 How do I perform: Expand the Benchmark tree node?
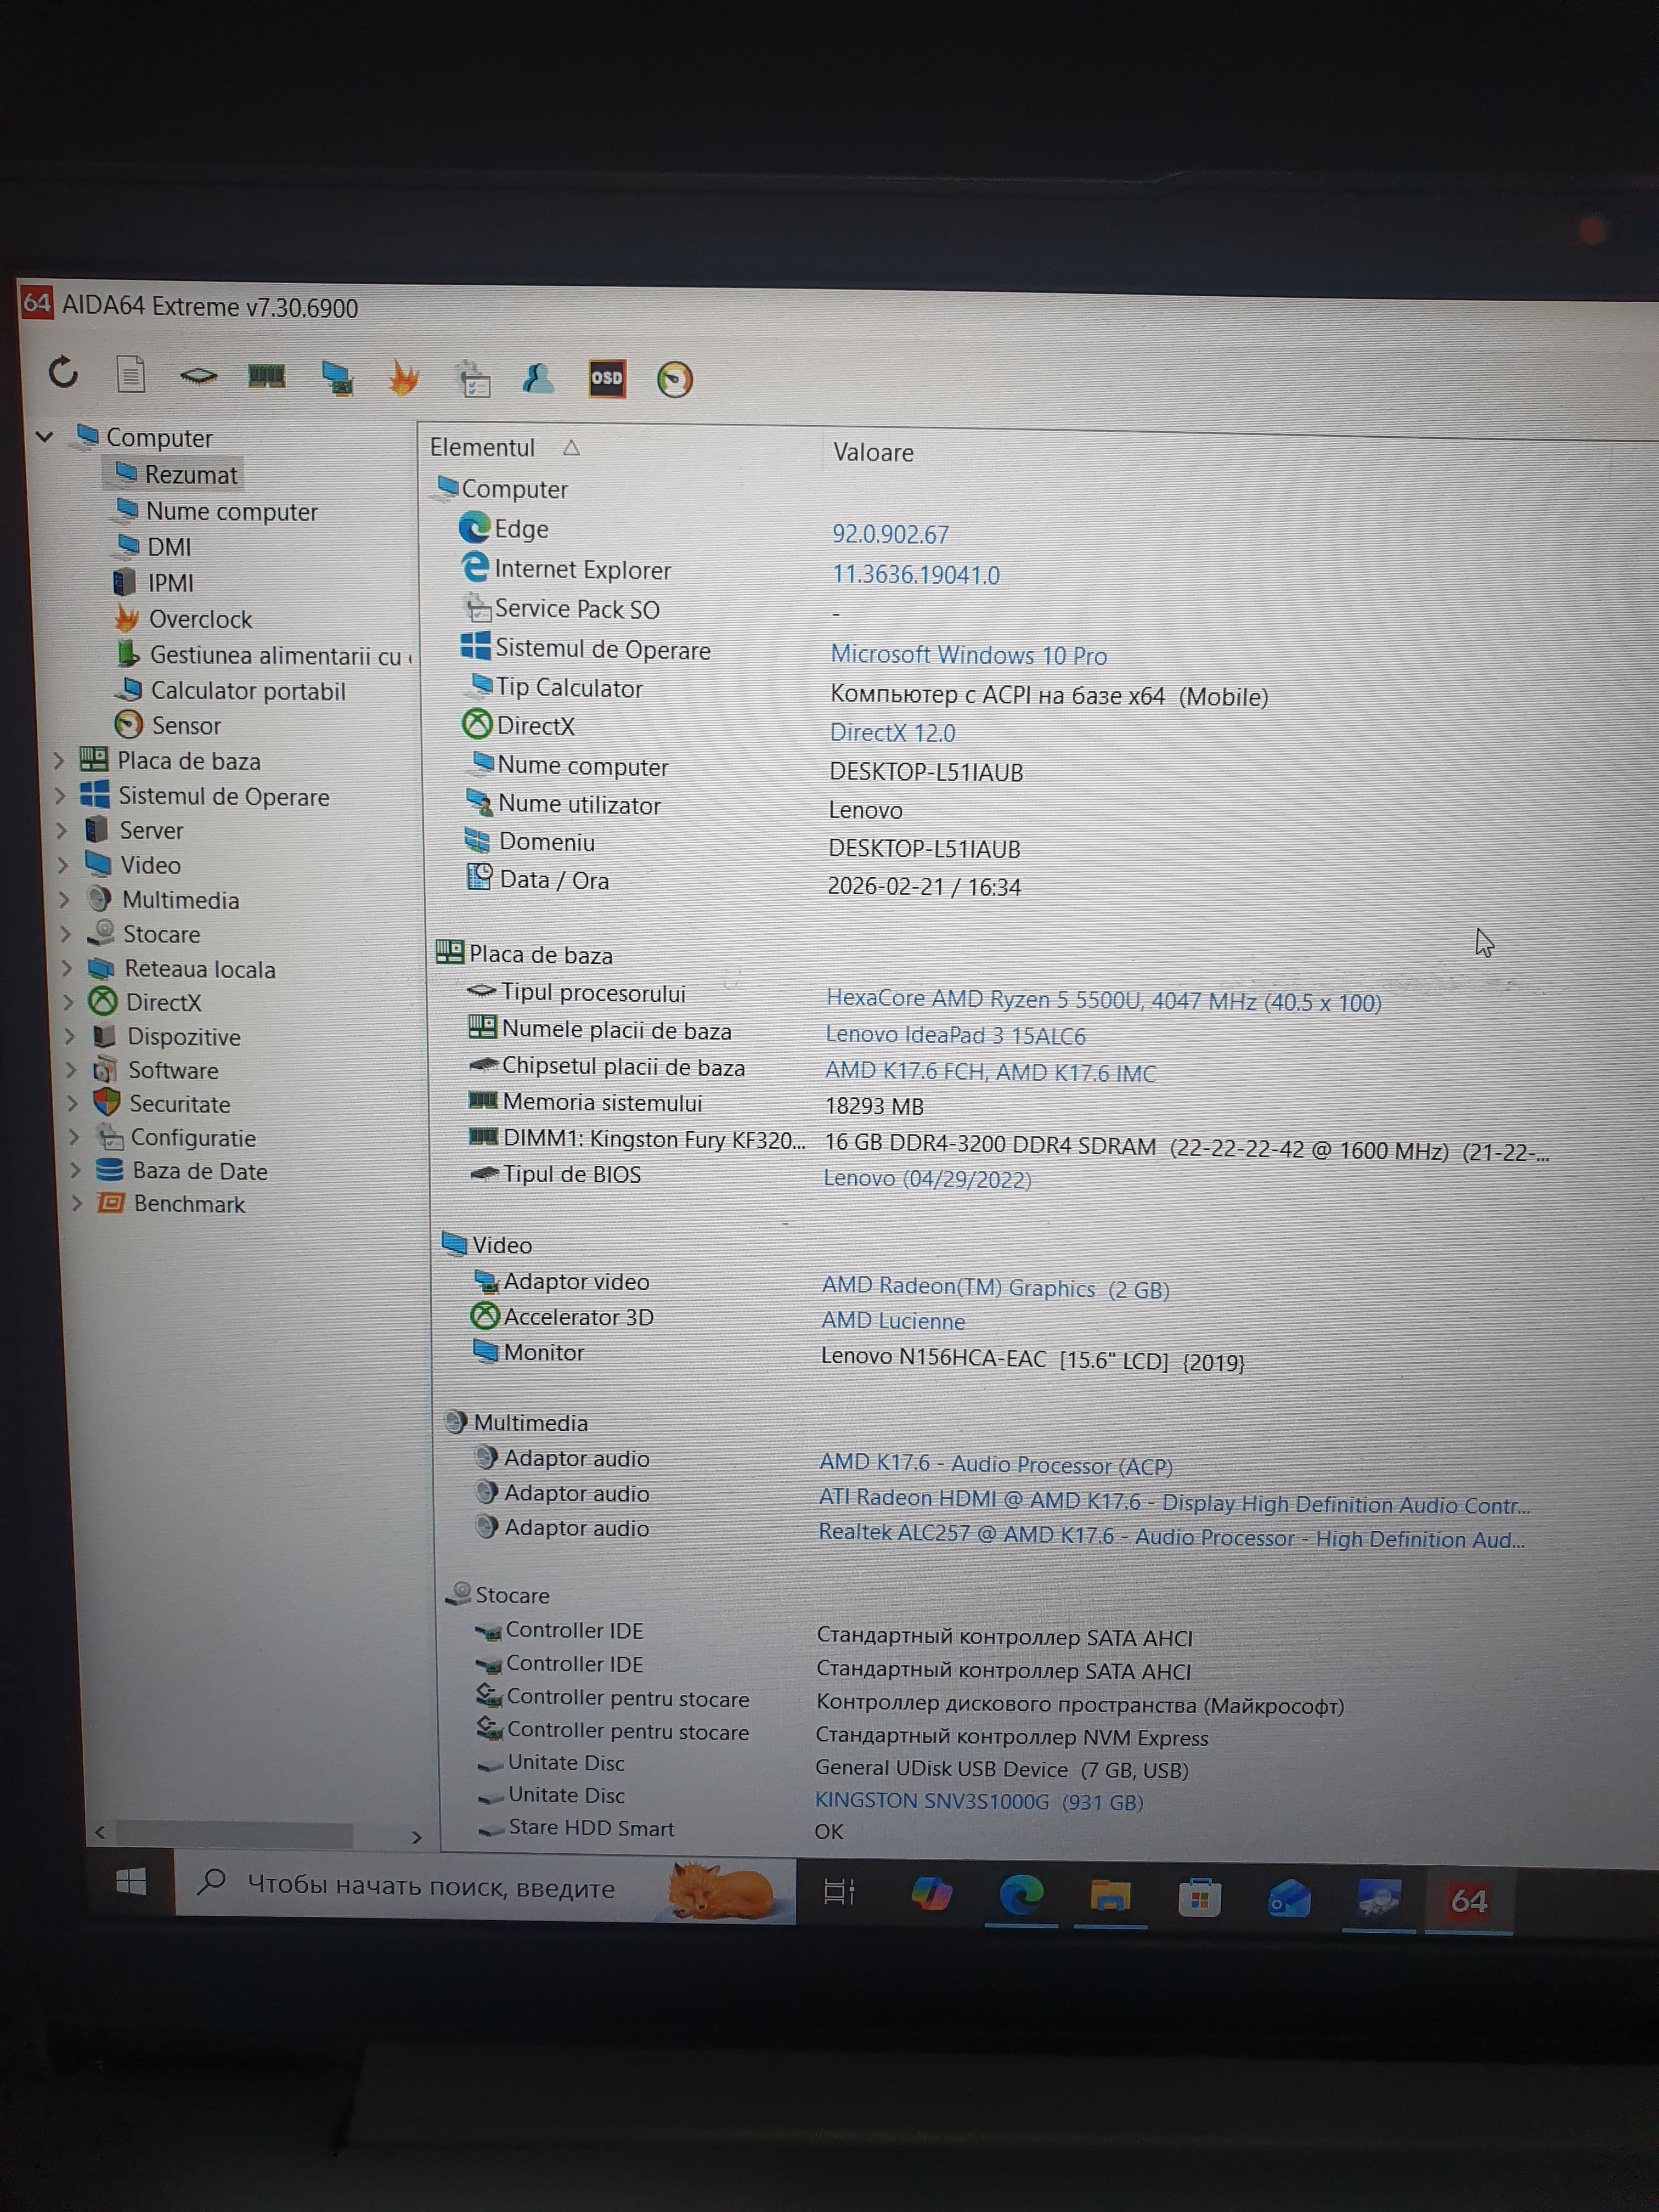76,1203
